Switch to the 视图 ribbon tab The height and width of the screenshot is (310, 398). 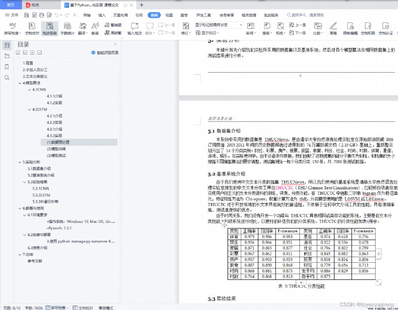169,15
